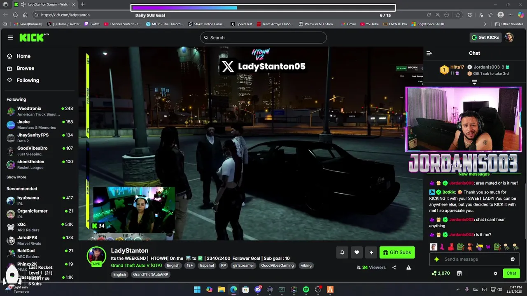This screenshot has width=527, height=296.
Task: Click Grand Theft Auto V category link
Action: 136,266
